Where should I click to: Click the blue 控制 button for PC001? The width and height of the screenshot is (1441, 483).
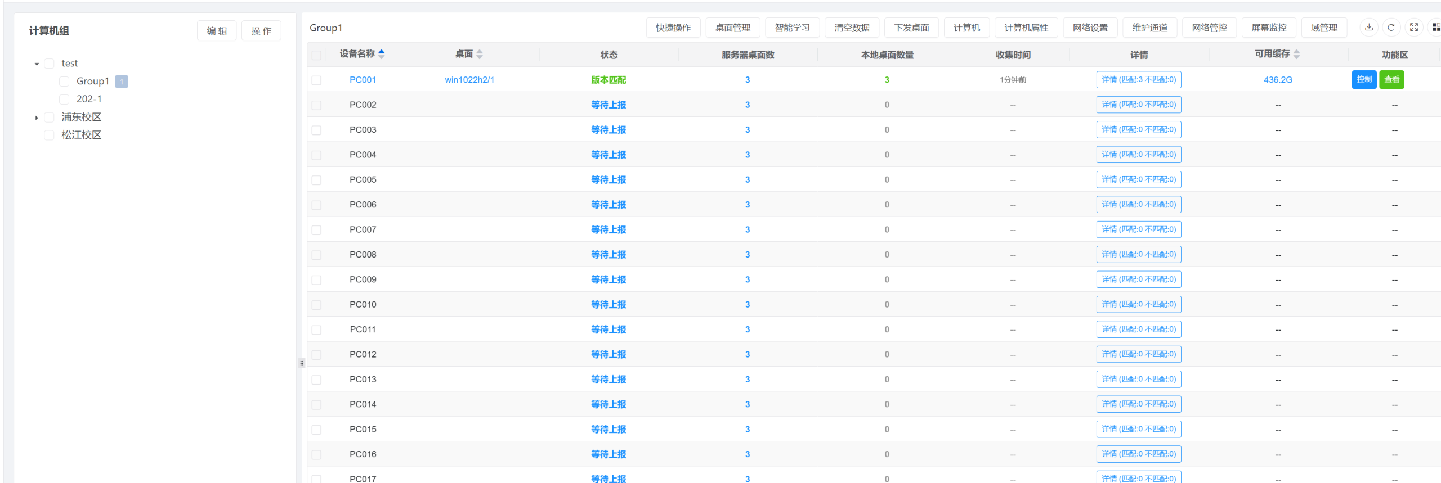[1363, 80]
